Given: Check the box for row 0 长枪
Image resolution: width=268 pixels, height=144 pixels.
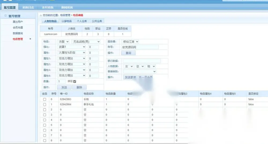Looking at the screenshot, I should [x=44, y=99].
